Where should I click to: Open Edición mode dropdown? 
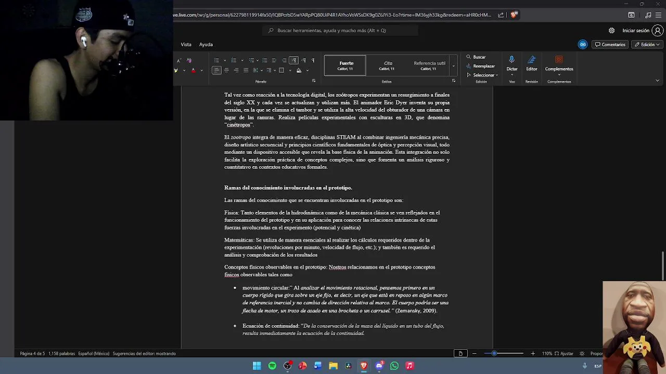point(648,45)
